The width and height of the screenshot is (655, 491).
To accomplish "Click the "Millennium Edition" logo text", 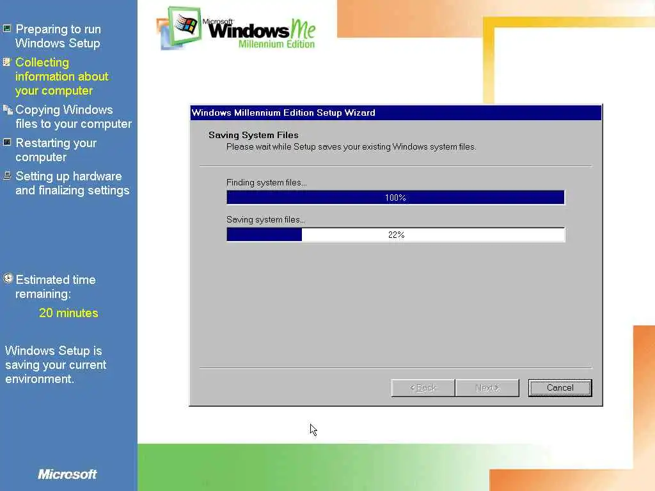I will [276, 44].
